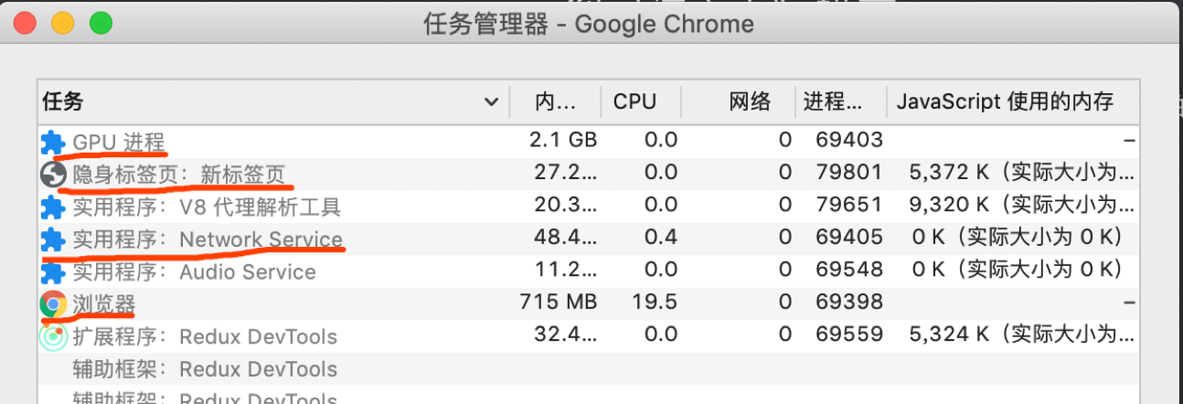
Task: Click the JavaScript 使用的内存 column header
Action: [x=1004, y=101]
